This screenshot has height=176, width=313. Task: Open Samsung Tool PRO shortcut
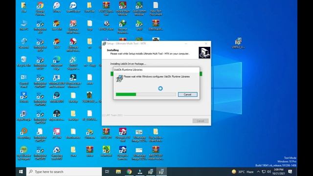click(x=57, y=153)
